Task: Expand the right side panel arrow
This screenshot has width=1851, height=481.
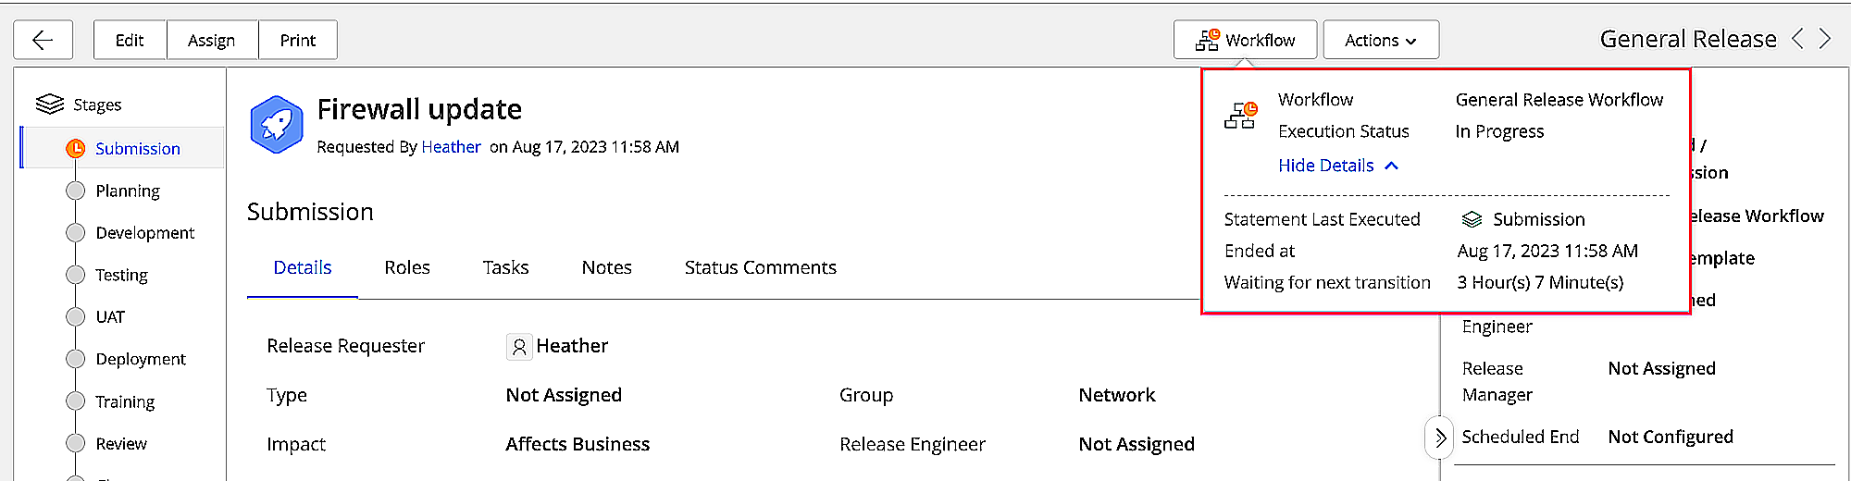Action: click(x=1439, y=438)
